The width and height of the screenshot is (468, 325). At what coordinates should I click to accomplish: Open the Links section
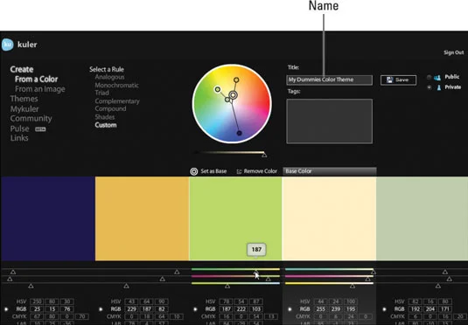[x=19, y=138]
